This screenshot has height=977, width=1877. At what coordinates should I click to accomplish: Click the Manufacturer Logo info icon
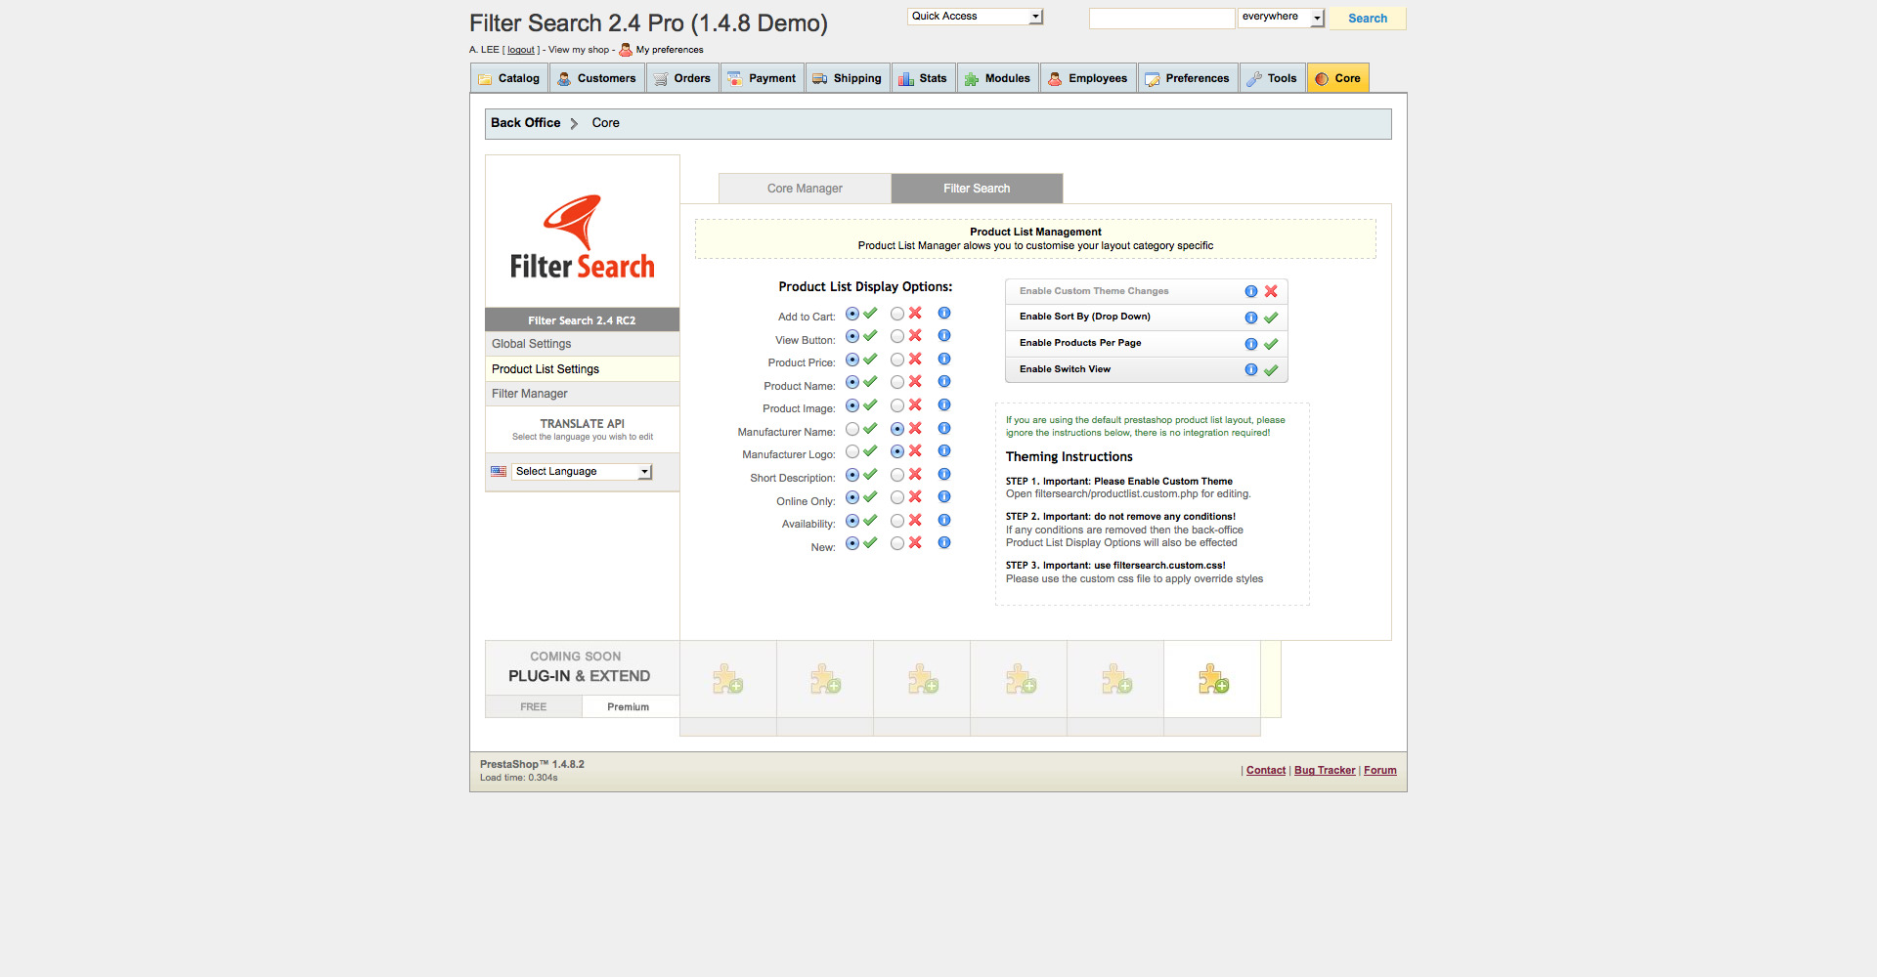coord(944,451)
